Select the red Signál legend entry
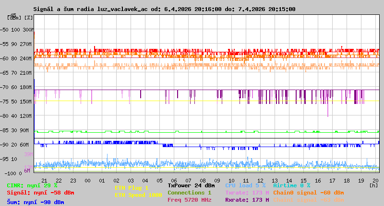Screen dimensions: 384x206 point(40,193)
